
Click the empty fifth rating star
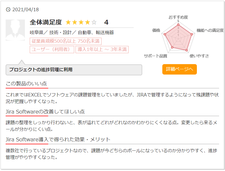(94, 22)
